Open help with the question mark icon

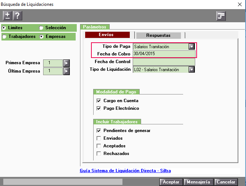pyautogui.click(x=18, y=16)
